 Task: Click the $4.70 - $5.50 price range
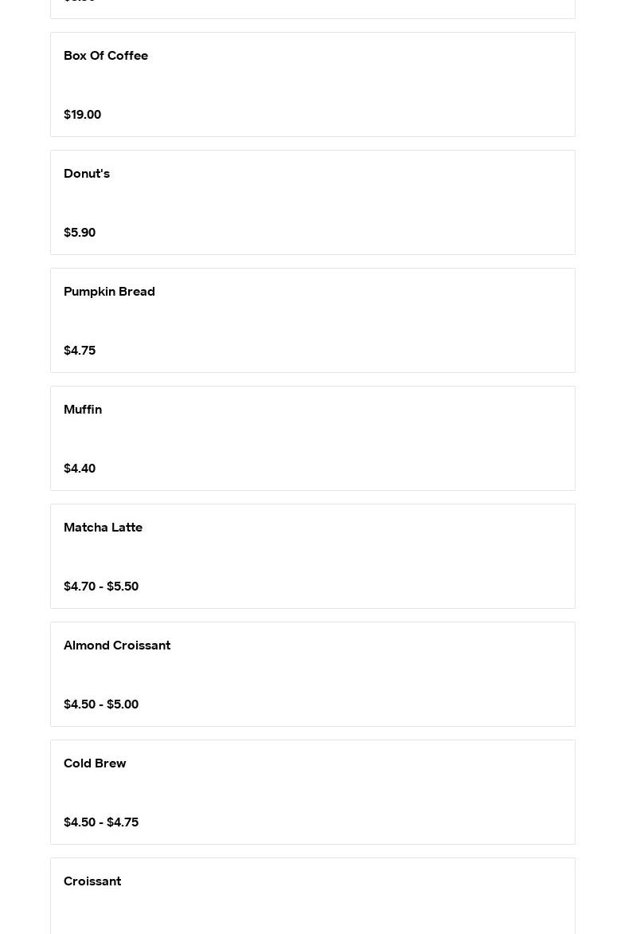(101, 586)
